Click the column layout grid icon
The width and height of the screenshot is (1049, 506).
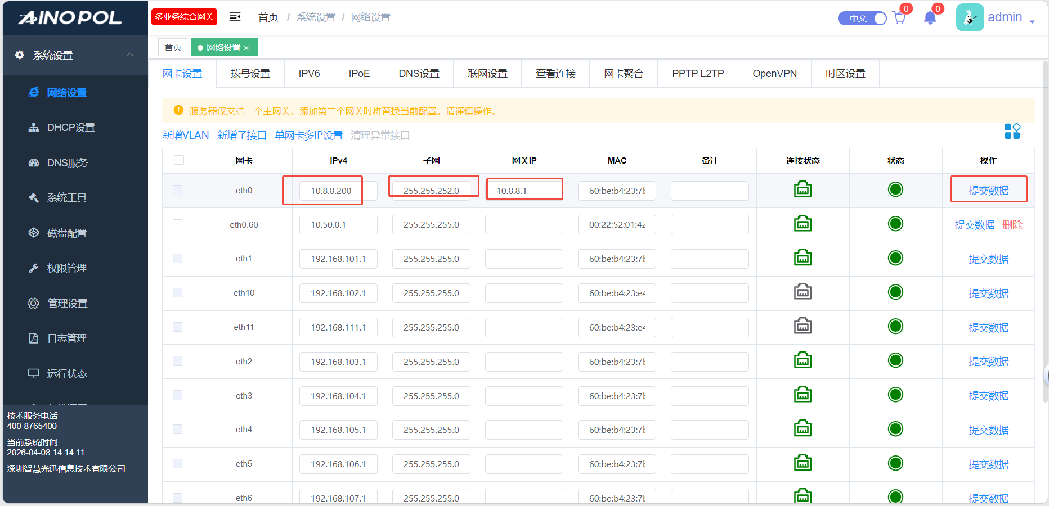coord(1012,132)
